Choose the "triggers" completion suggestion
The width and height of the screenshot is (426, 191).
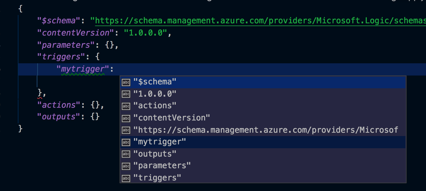point(157,178)
